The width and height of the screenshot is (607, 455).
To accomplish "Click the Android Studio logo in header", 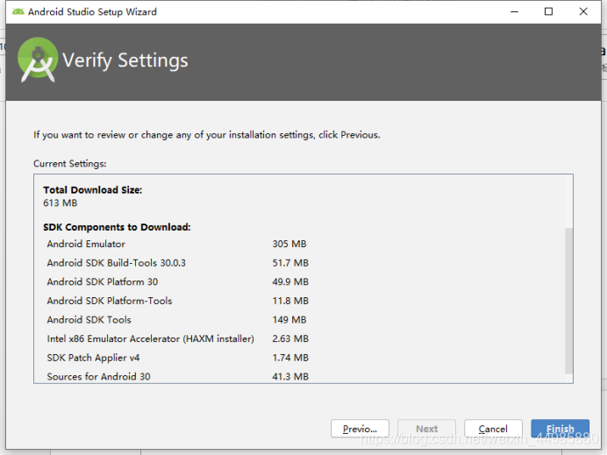I will (x=38, y=60).
